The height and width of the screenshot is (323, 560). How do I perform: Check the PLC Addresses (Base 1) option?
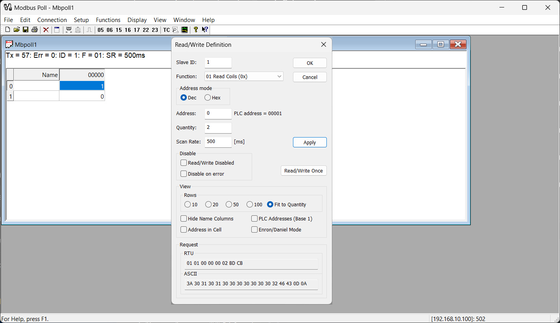254,218
